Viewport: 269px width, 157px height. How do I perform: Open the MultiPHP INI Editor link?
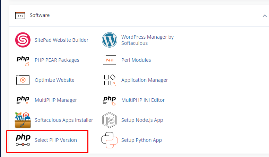(x=143, y=100)
